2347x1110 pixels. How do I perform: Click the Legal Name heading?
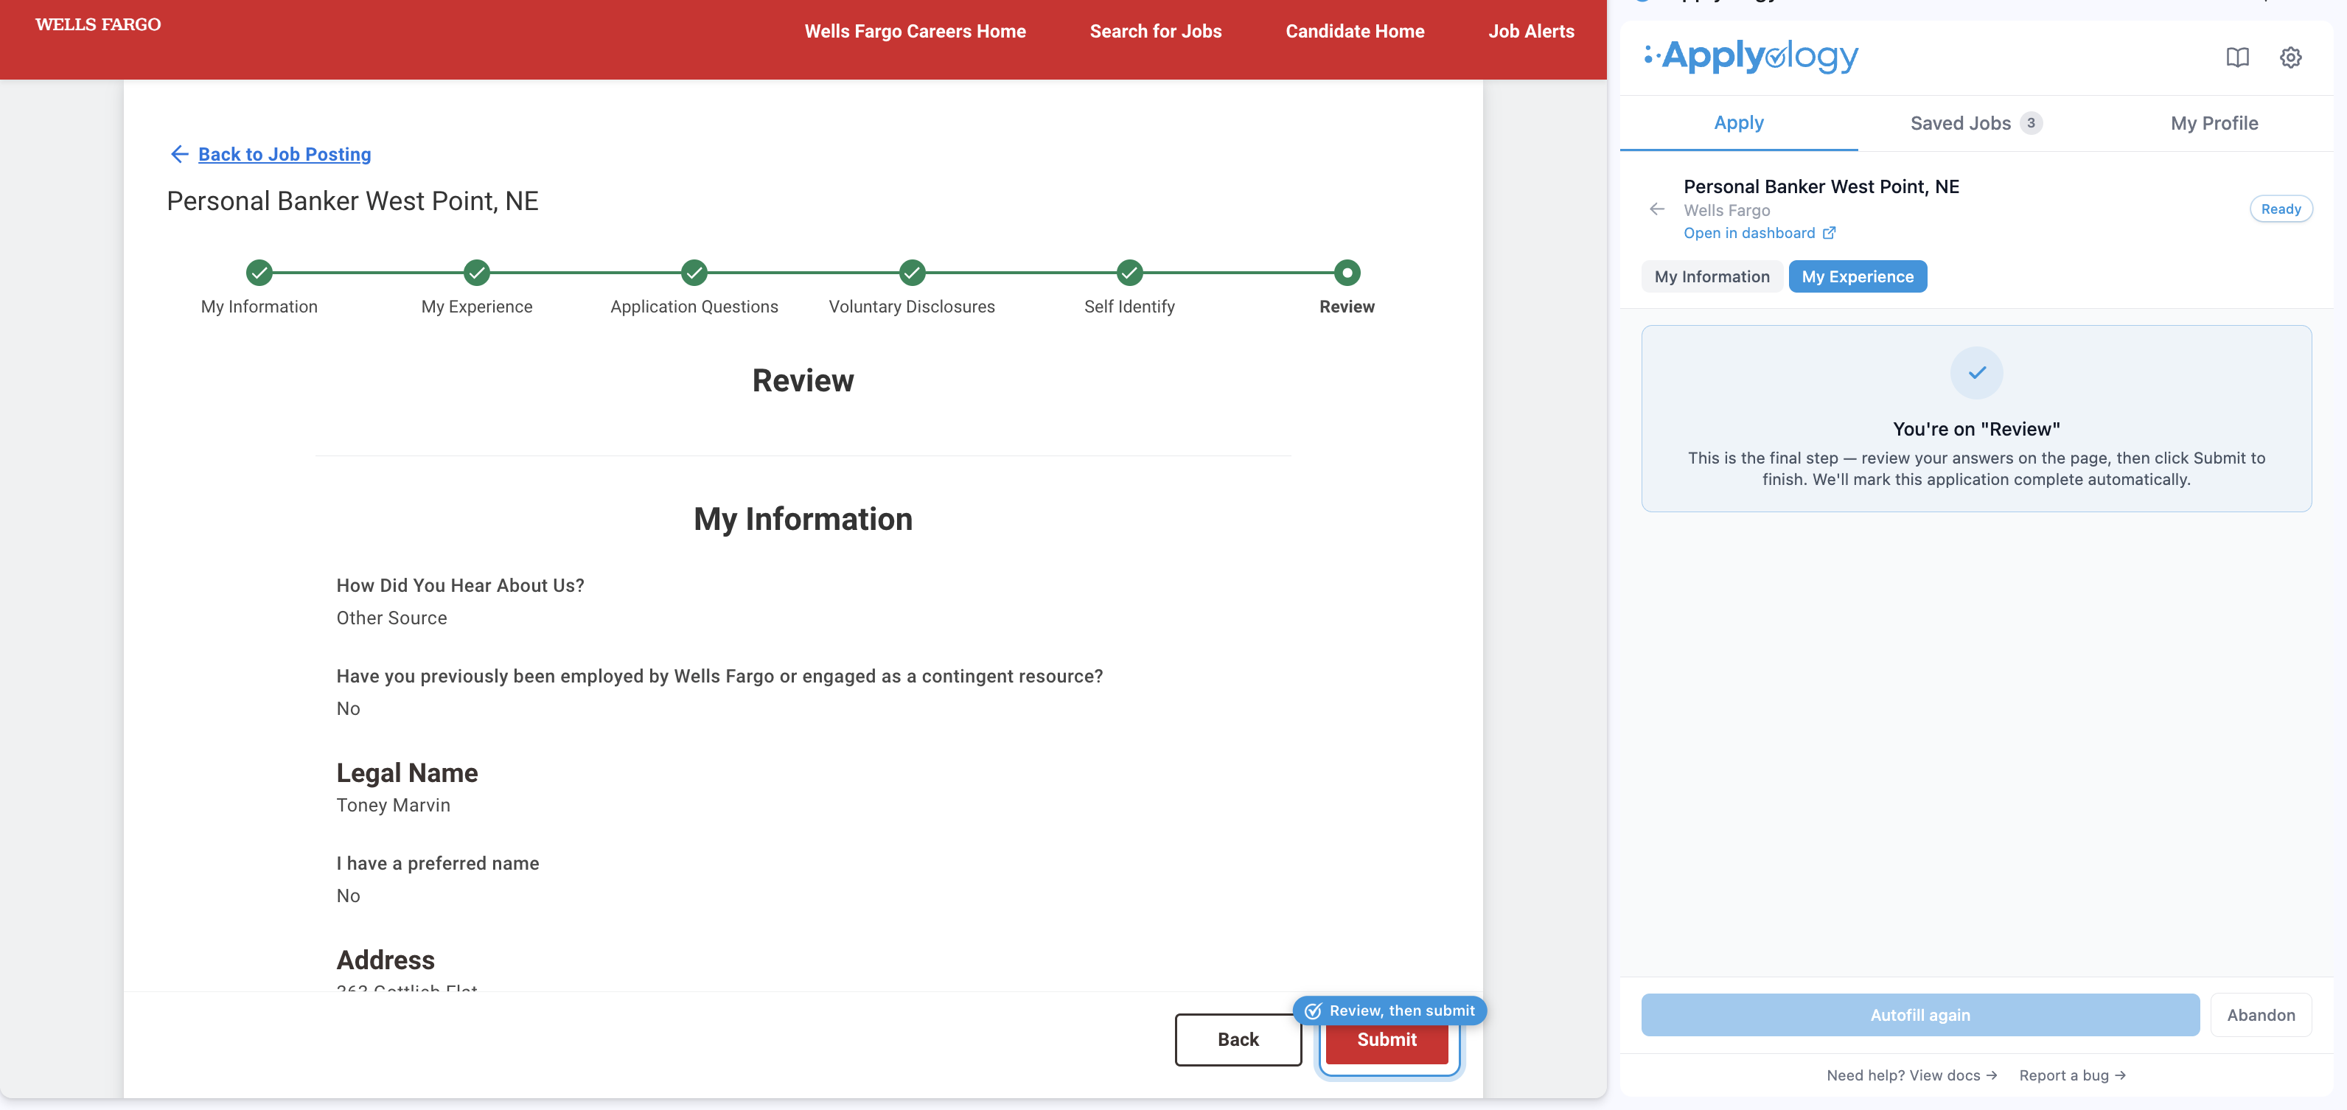[406, 773]
